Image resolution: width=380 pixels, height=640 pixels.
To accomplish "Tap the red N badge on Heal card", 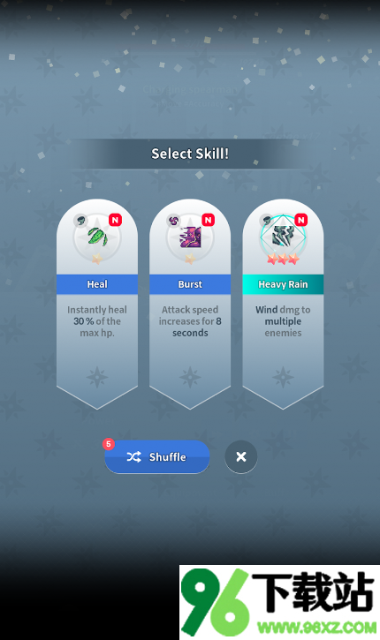I will coord(115,220).
